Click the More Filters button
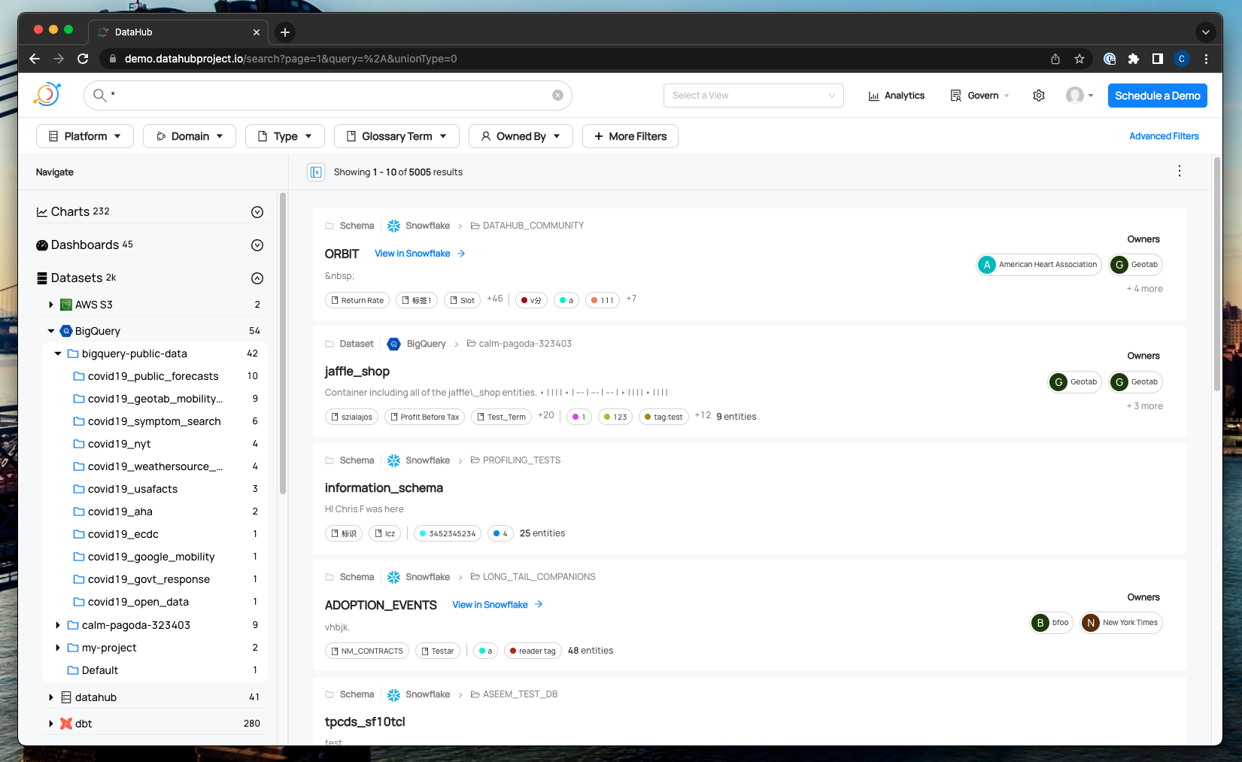Screen dimensions: 1242x762 pyautogui.click(x=630, y=136)
